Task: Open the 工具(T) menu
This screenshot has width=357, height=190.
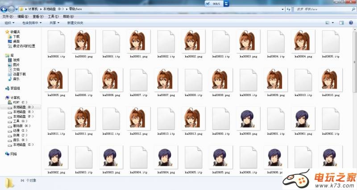Action: [54, 16]
